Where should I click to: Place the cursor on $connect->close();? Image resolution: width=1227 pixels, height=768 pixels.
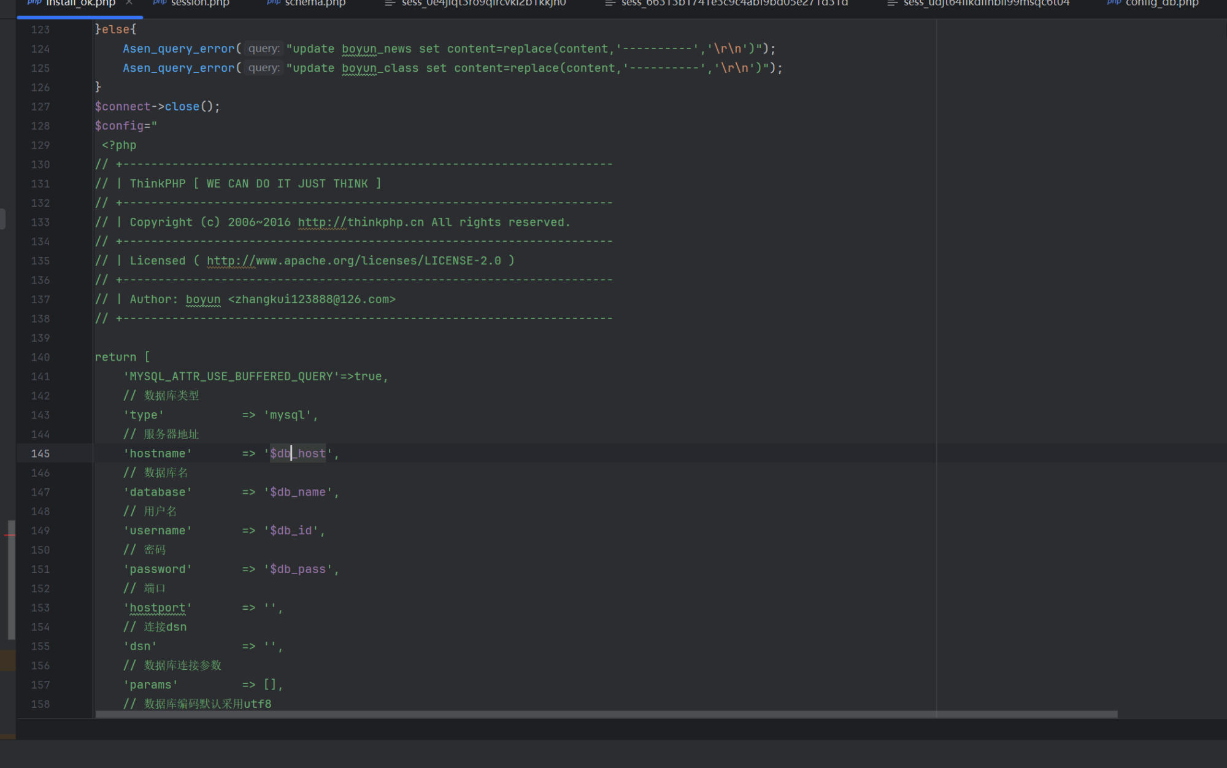(x=158, y=107)
